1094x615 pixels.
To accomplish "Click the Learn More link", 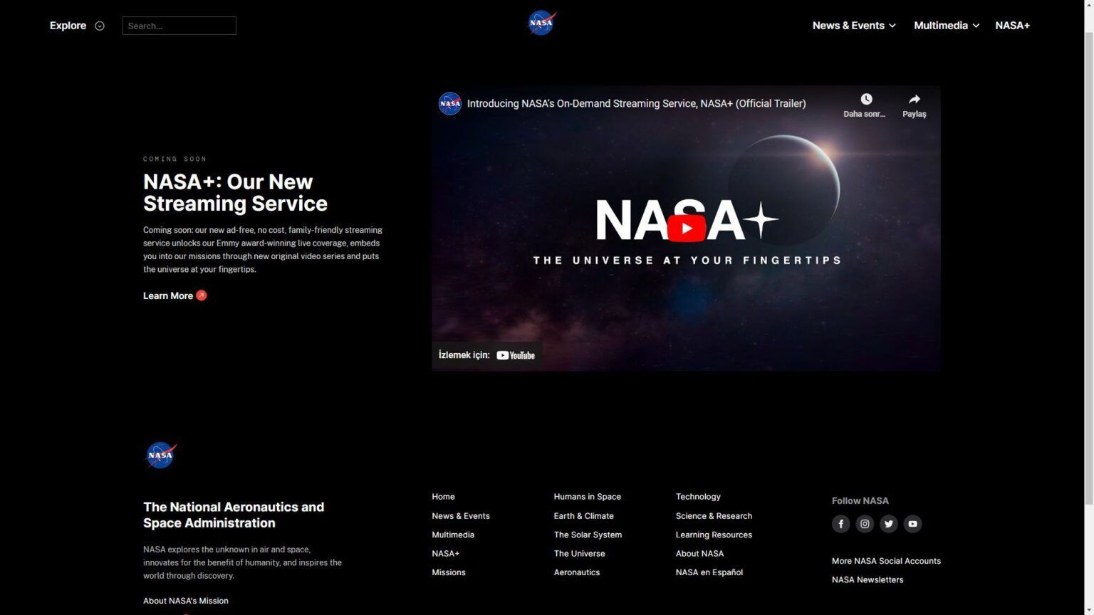I will coord(168,295).
